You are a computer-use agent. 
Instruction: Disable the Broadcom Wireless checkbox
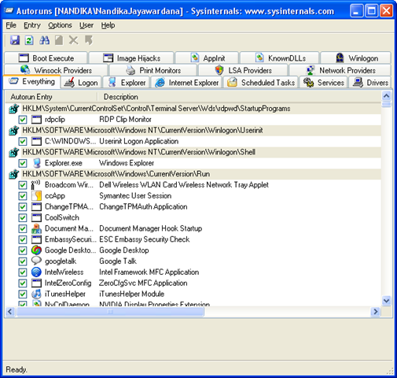[23, 185]
